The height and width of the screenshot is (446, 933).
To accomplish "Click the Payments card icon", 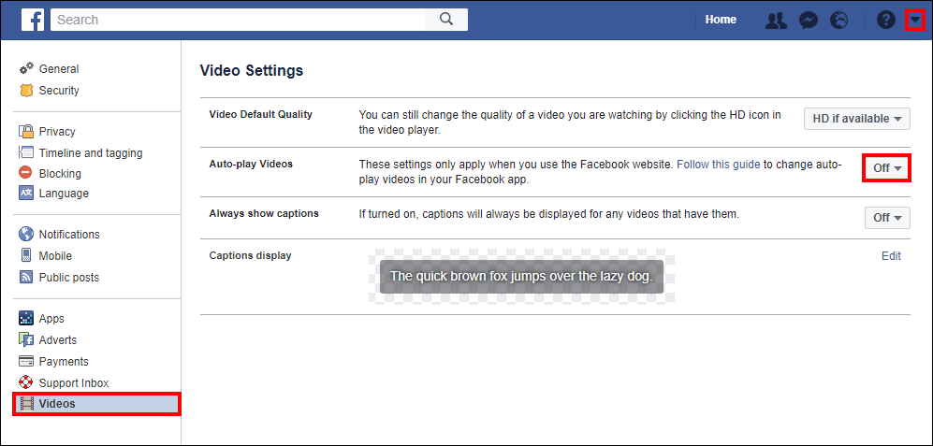I will 26,362.
